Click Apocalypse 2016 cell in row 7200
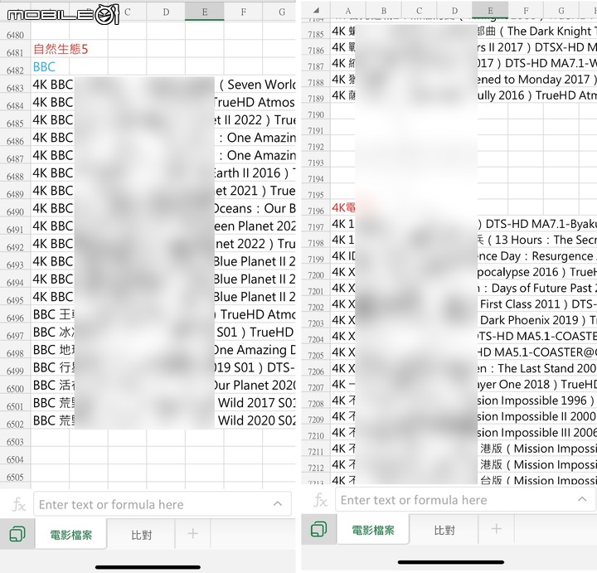This screenshot has height=573, width=597. tap(537, 272)
